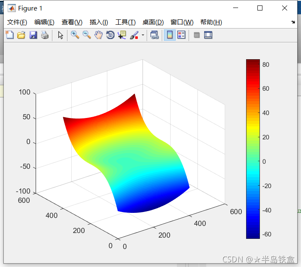301x267 pixels.
Task: Activate the Pan hand tool
Action: click(99, 35)
